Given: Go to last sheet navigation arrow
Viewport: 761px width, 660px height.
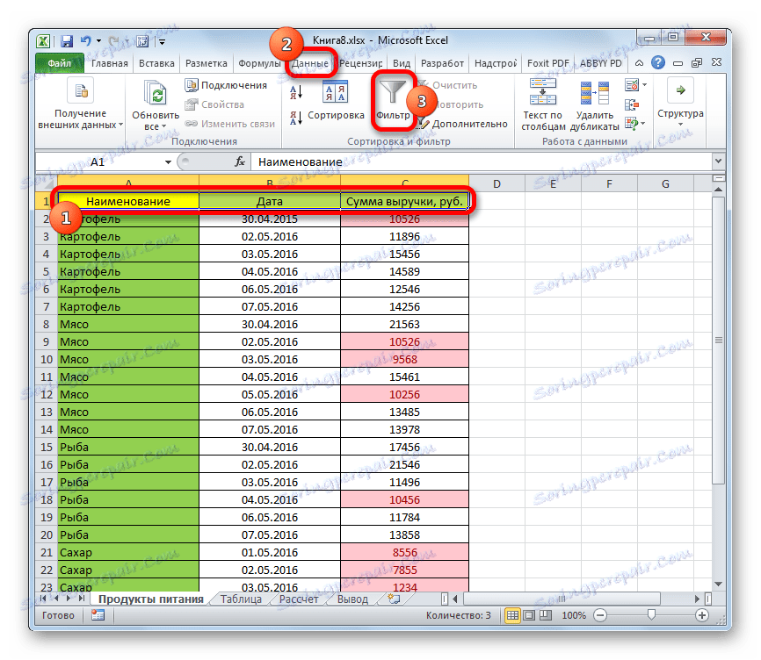Looking at the screenshot, I should coord(81,599).
